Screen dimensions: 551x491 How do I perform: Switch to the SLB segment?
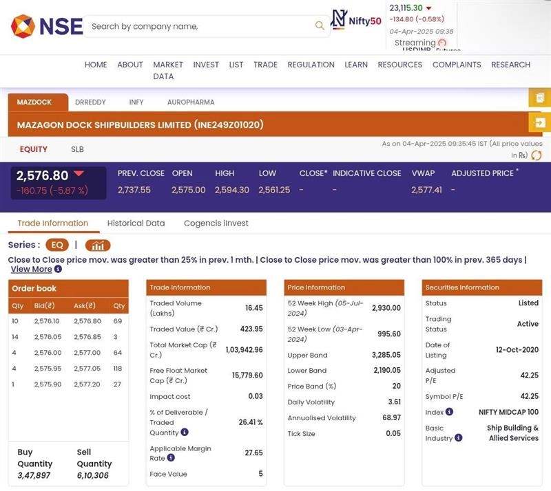(x=77, y=149)
